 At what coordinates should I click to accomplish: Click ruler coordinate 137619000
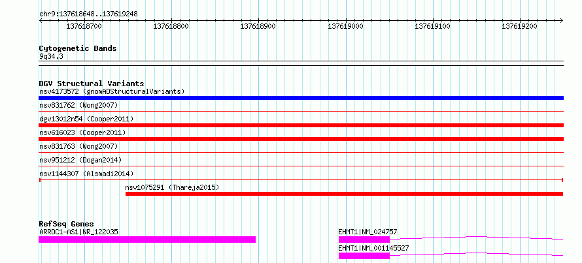tap(345, 26)
